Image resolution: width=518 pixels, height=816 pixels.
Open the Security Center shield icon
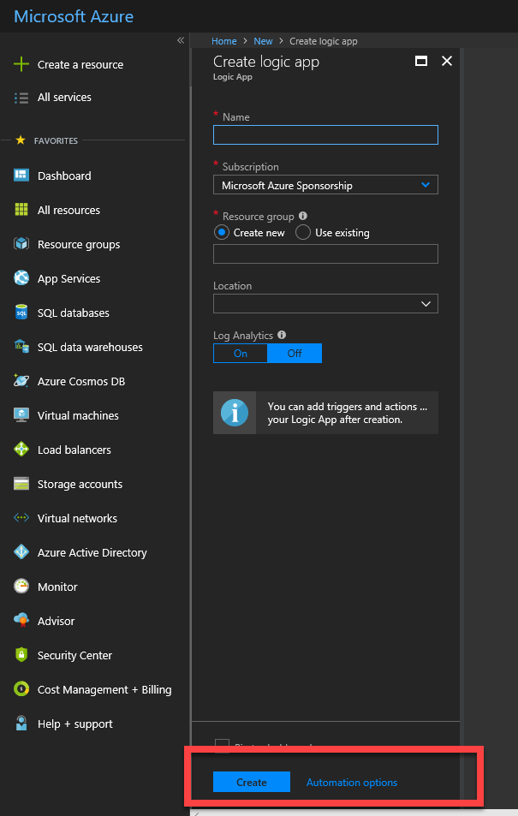pos(21,655)
